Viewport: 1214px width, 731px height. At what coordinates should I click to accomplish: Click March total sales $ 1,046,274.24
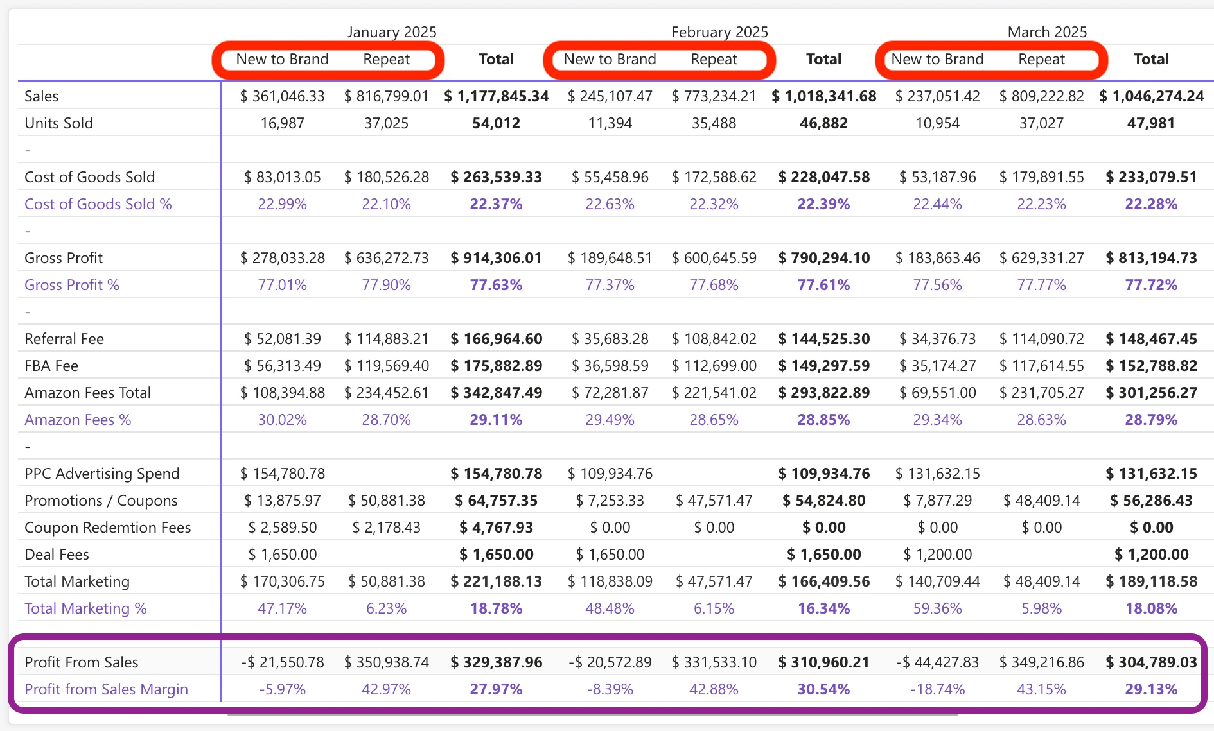point(1152,96)
